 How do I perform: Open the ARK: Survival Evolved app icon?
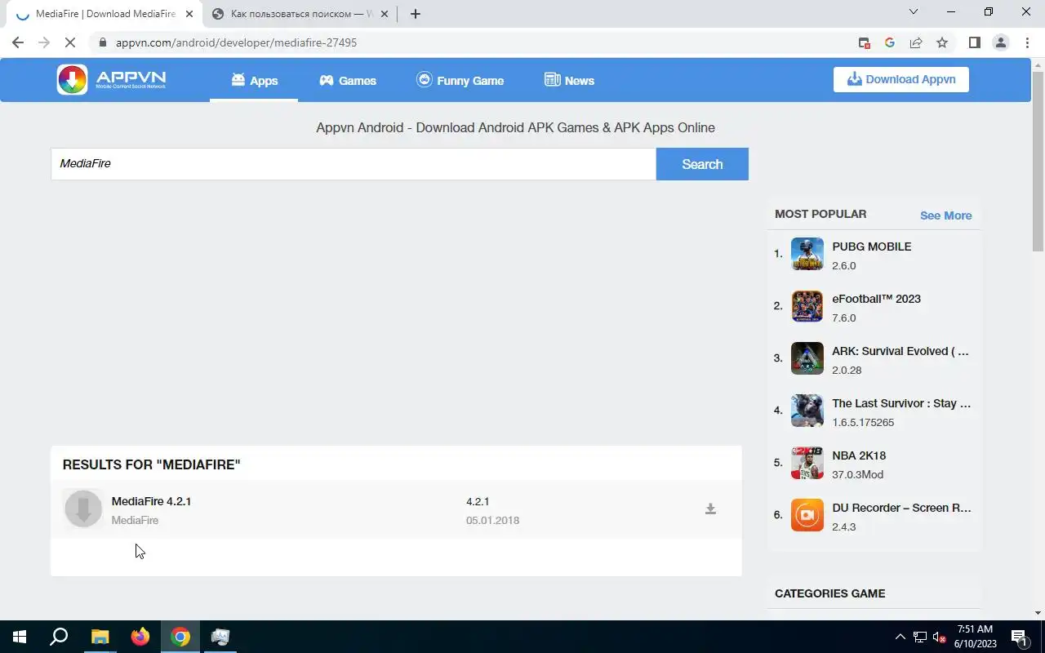(x=807, y=358)
